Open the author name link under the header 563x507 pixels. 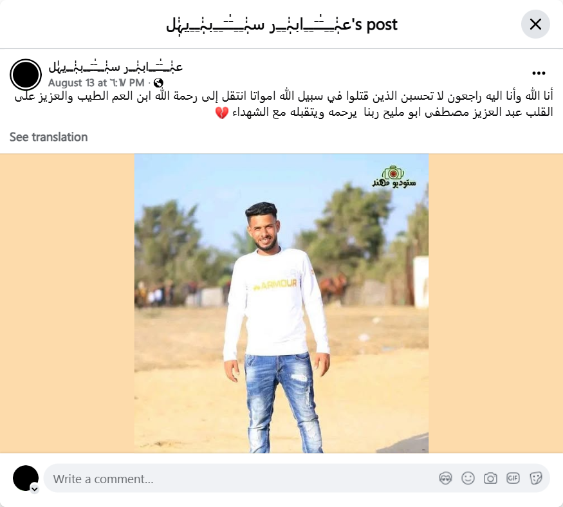[115, 67]
